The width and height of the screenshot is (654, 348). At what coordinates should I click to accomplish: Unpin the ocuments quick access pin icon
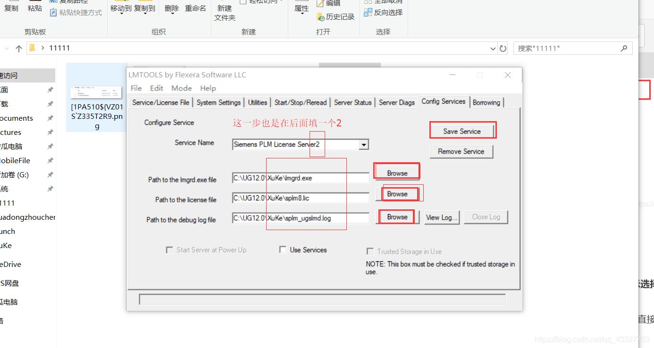pyautogui.click(x=50, y=118)
